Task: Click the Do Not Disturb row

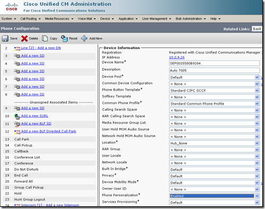Action: (x=49, y=169)
